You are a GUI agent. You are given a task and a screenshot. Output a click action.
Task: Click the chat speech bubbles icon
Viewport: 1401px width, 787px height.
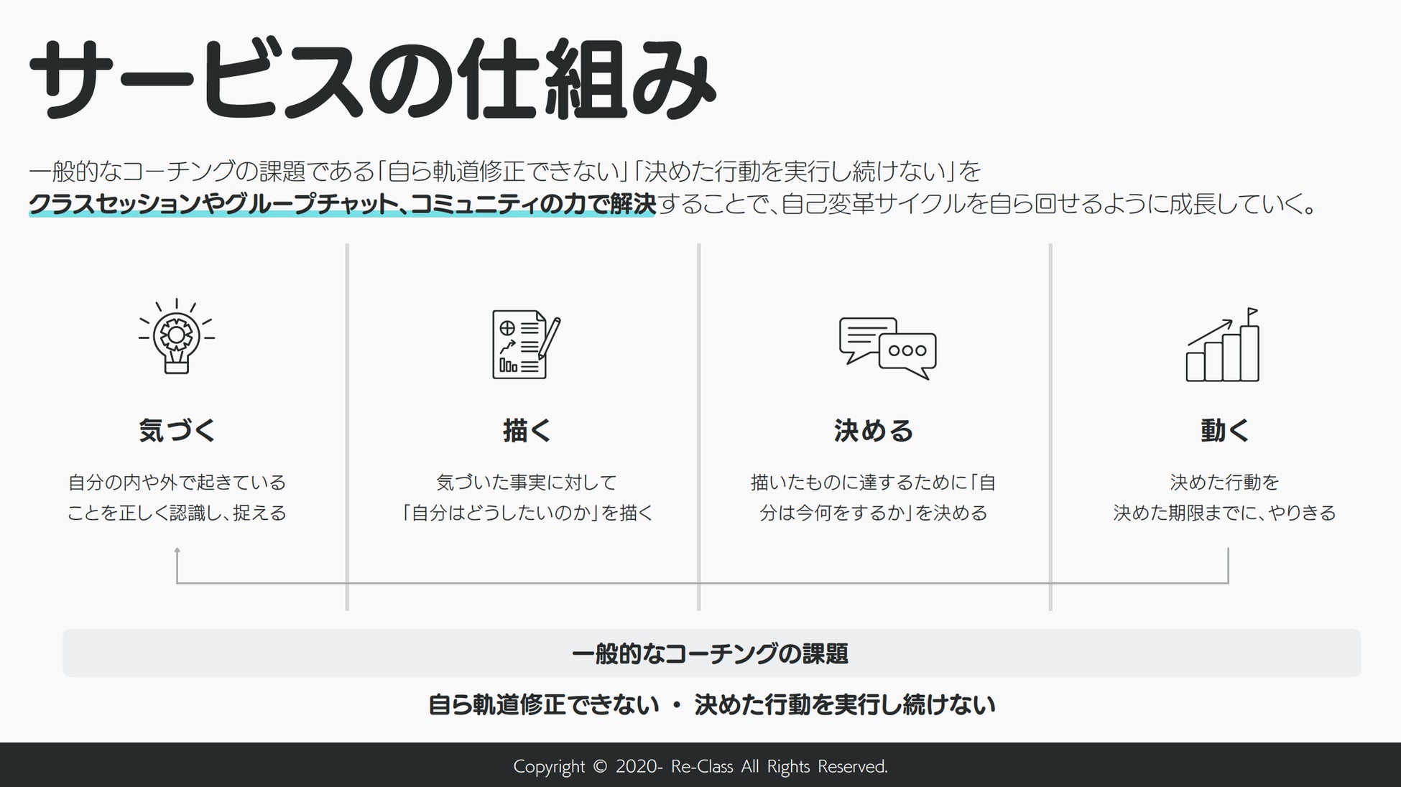coord(887,348)
